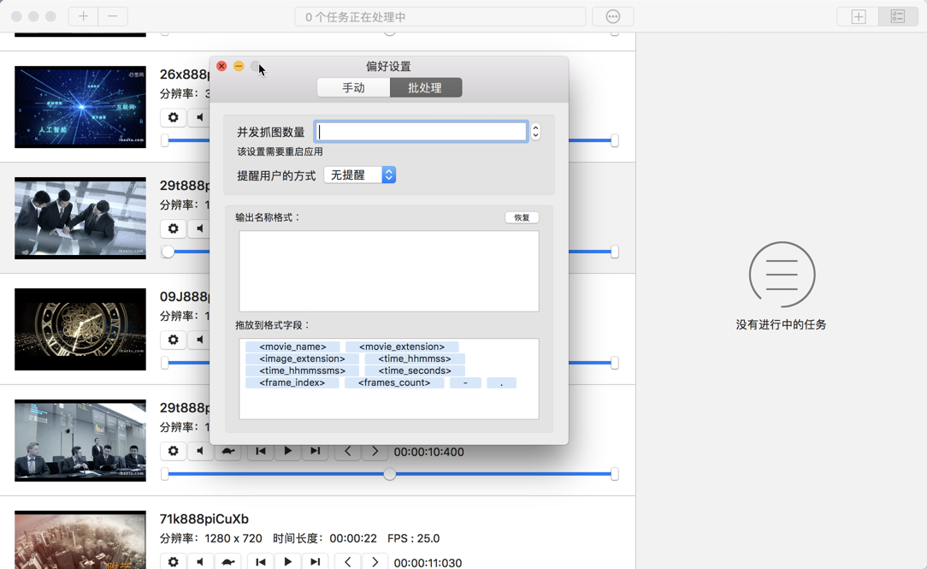Screen dimensions: 927x569
Task: Open settings gear for 71k888piCuXb video
Action: 174,562
